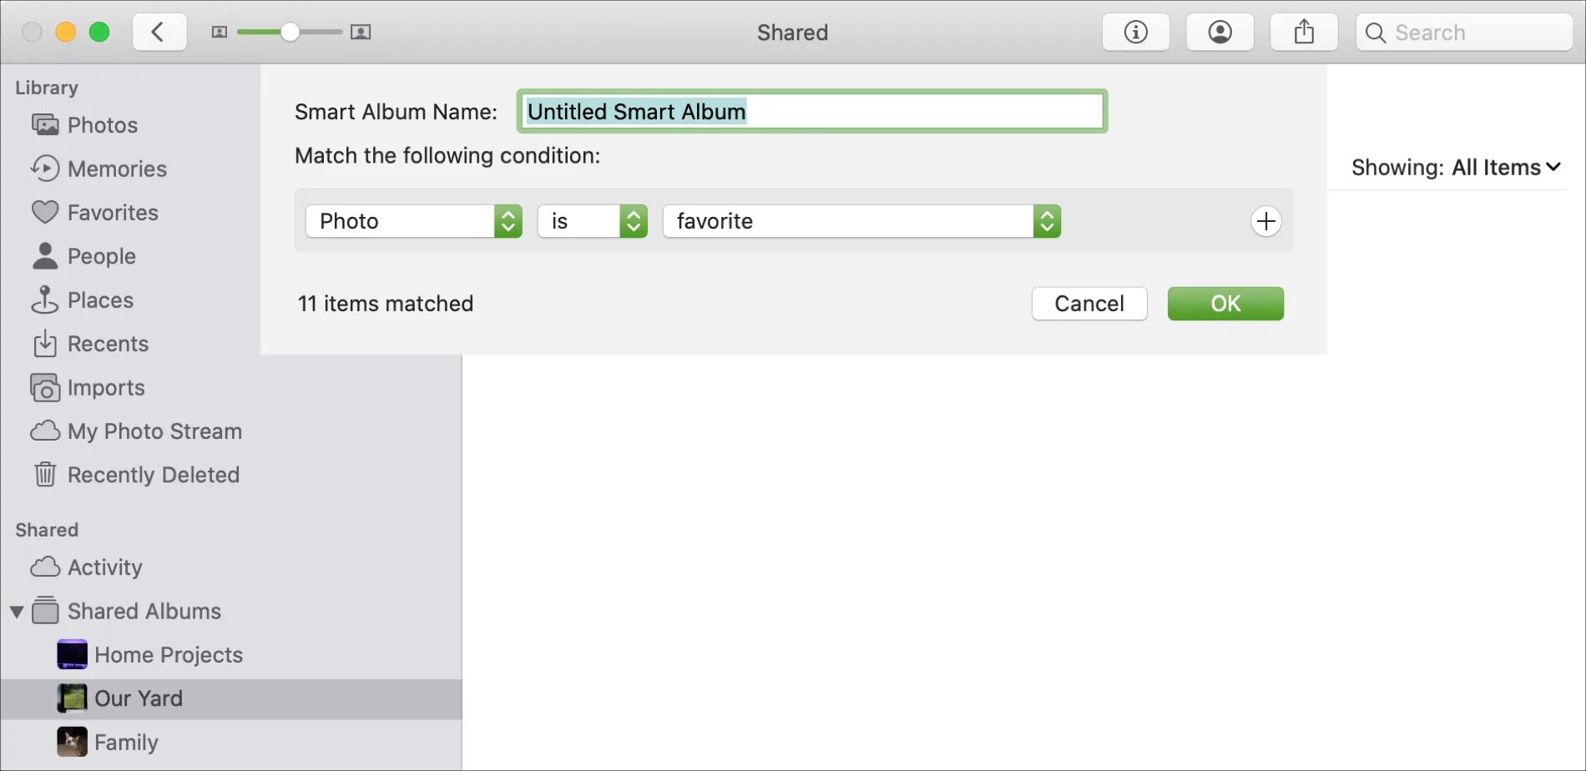Click the Cancel button
The width and height of the screenshot is (1586, 771).
(x=1088, y=304)
